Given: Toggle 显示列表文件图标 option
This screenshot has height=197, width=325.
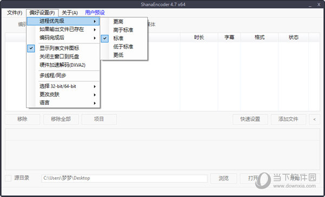Looking at the screenshot, I should (63, 48).
